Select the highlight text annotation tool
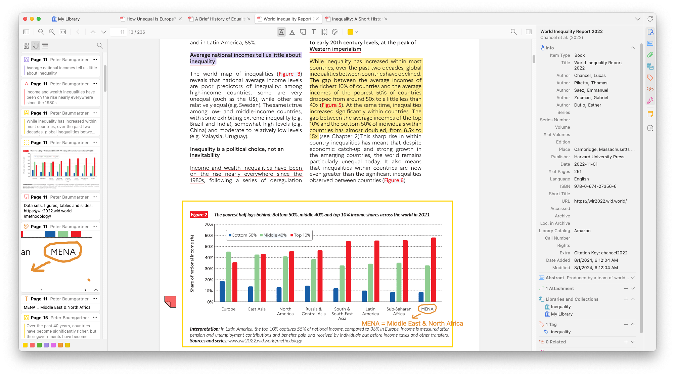Screen dimensions: 675x376 (x=281, y=32)
